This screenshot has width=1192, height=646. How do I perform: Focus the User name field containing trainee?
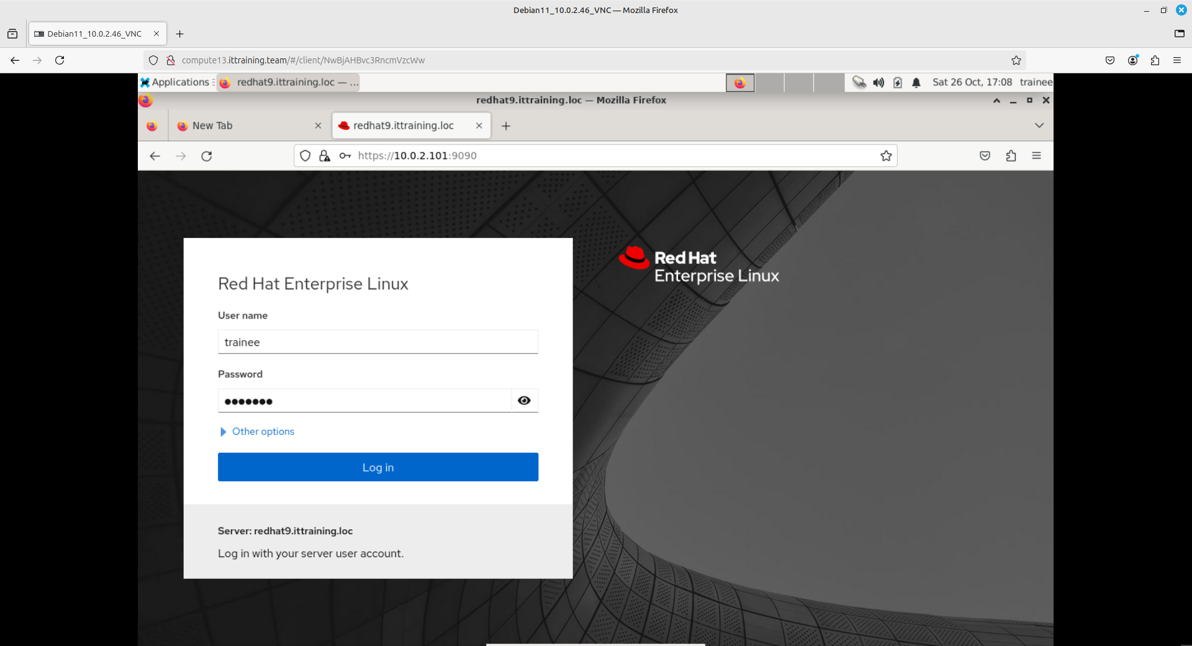coord(377,342)
